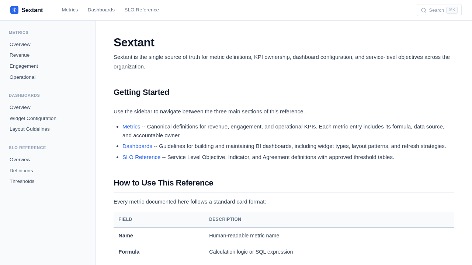Open SLO Definitions in sidebar
Viewport: 472px width, 265px height.
click(x=21, y=171)
